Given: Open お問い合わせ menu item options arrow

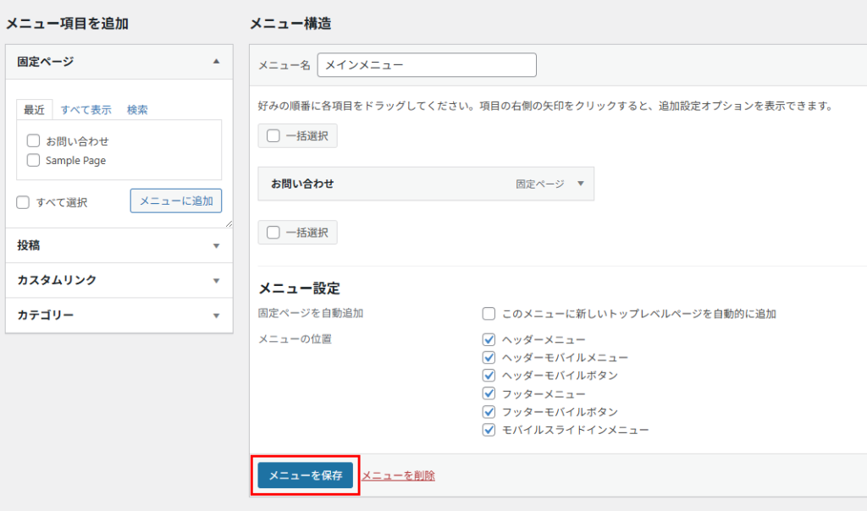Looking at the screenshot, I should tap(580, 184).
